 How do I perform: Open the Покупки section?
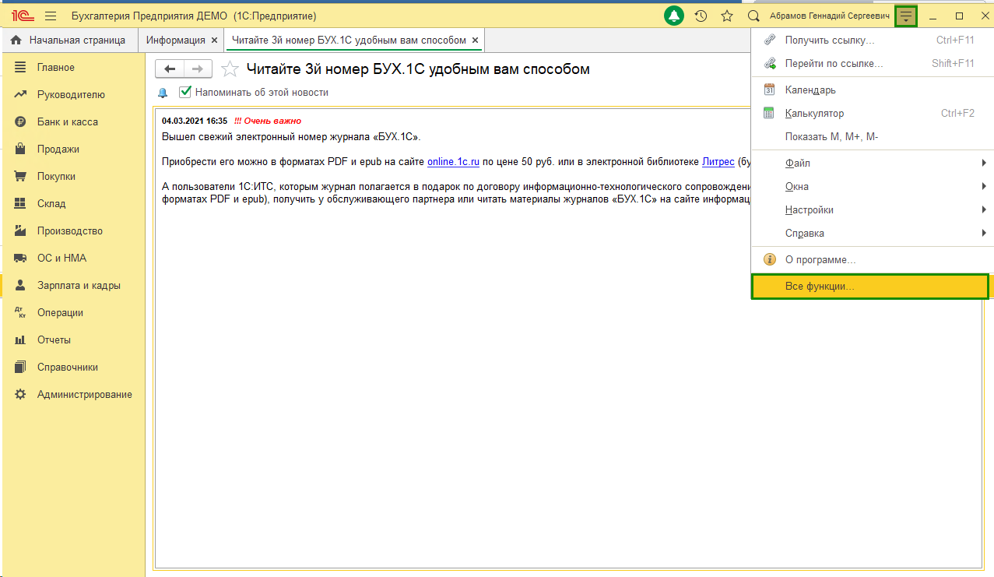click(72, 177)
